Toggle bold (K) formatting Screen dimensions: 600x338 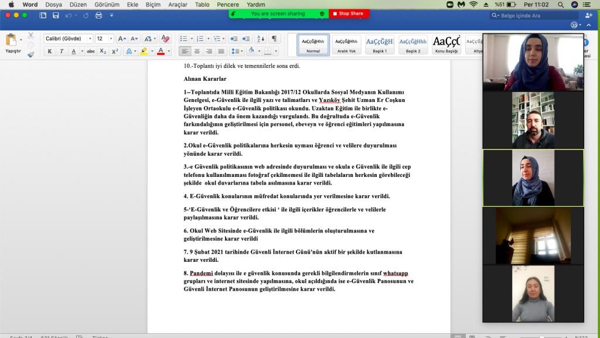(x=50, y=52)
